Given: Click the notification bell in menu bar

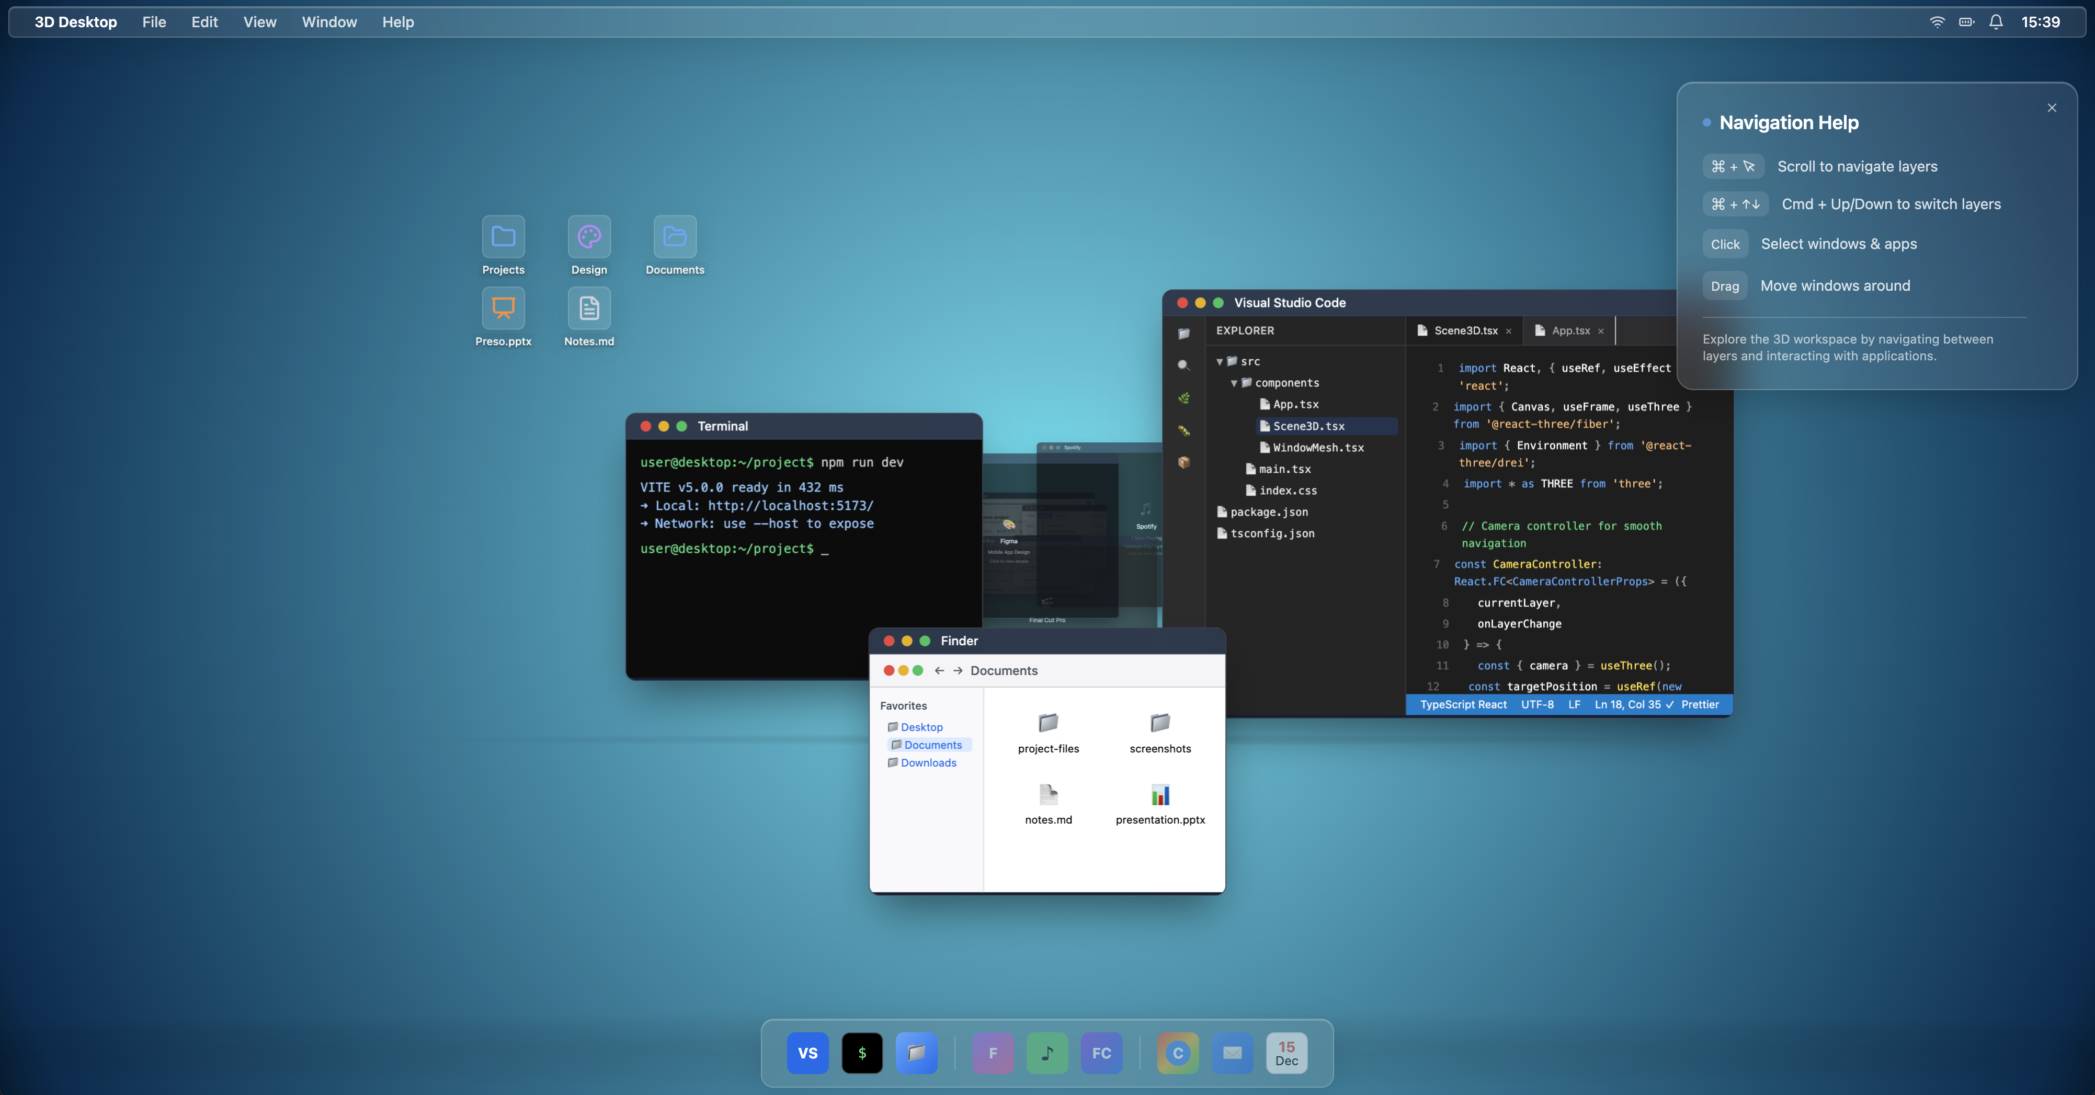Looking at the screenshot, I should point(1995,22).
